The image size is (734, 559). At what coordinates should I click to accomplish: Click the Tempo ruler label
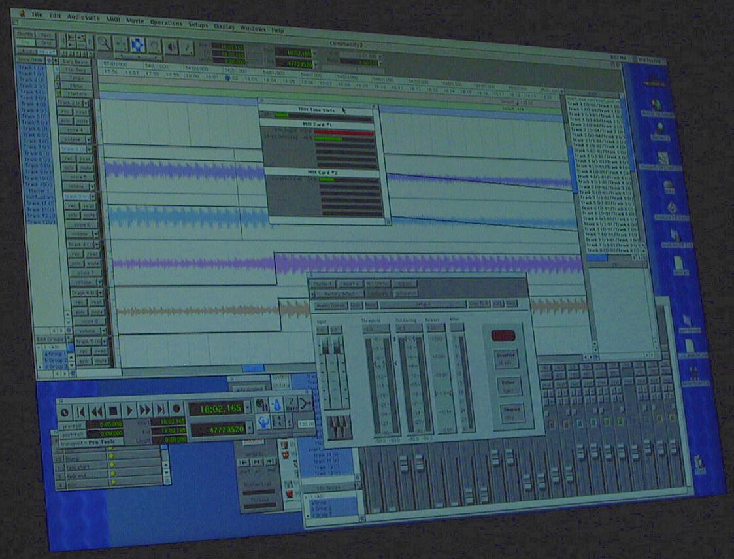[76, 78]
